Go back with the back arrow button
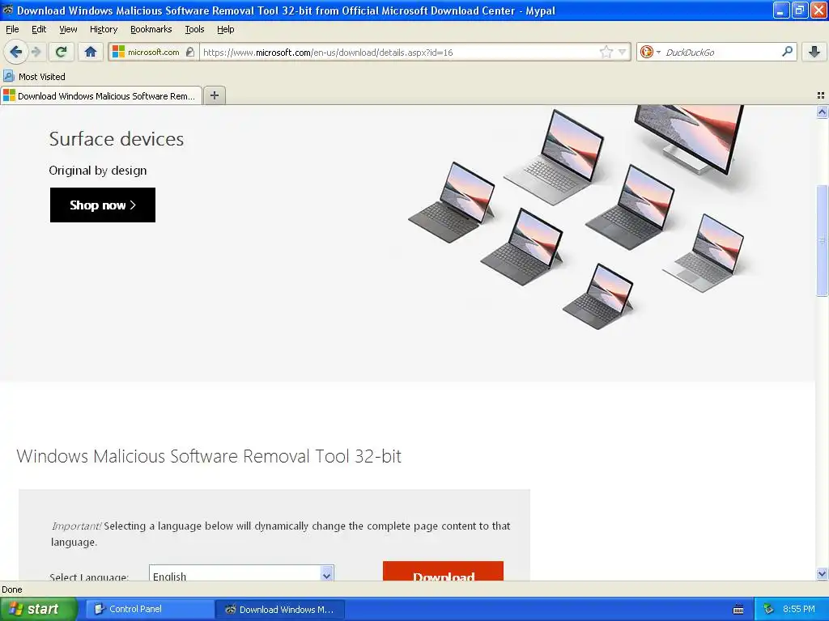Screen dimensions: 829x621 (15, 52)
